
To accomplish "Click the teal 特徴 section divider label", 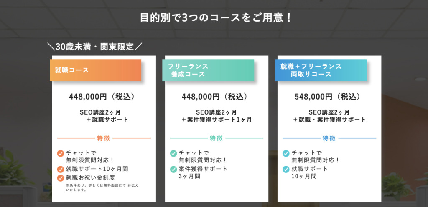I will (217, 138).
